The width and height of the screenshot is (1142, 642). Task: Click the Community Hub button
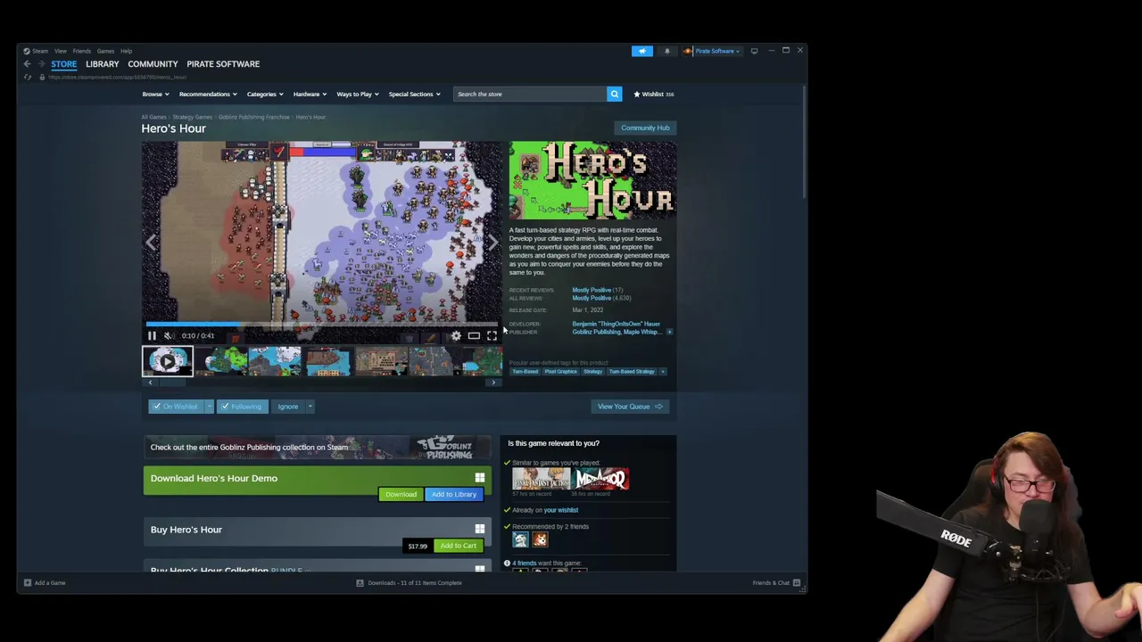[645, 128]
